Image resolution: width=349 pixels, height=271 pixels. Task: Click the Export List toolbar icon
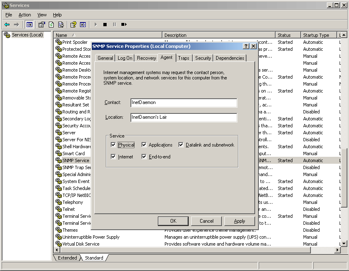point(61,25)
